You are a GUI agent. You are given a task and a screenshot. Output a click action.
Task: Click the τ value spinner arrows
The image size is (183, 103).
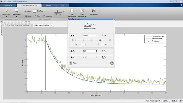(x=97, y=57)
